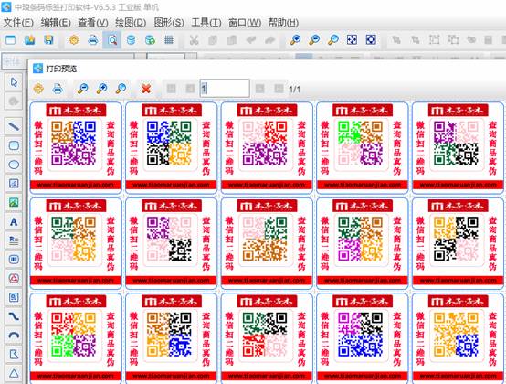Viewport: 506px width, 384px height.
Task: Click the copy icon in main toolbar
Action: click(213, 40)
